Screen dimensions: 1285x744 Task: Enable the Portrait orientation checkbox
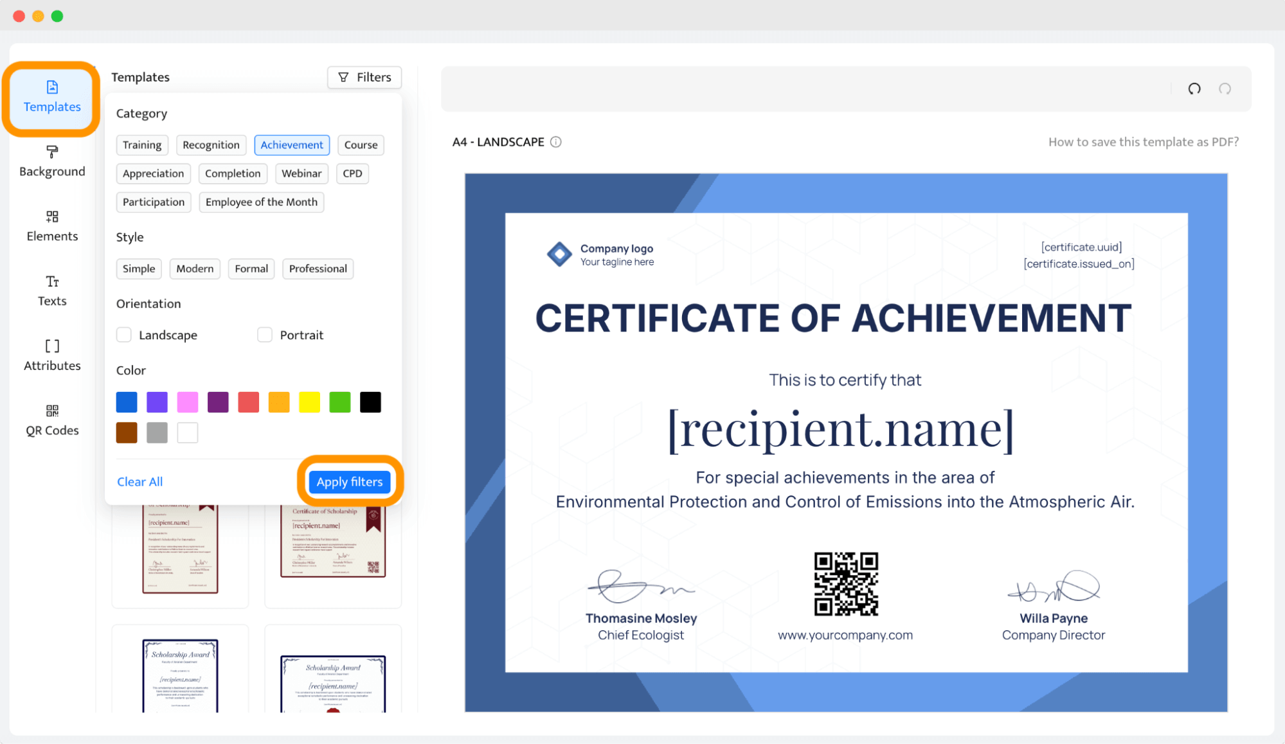pos(265,335)
